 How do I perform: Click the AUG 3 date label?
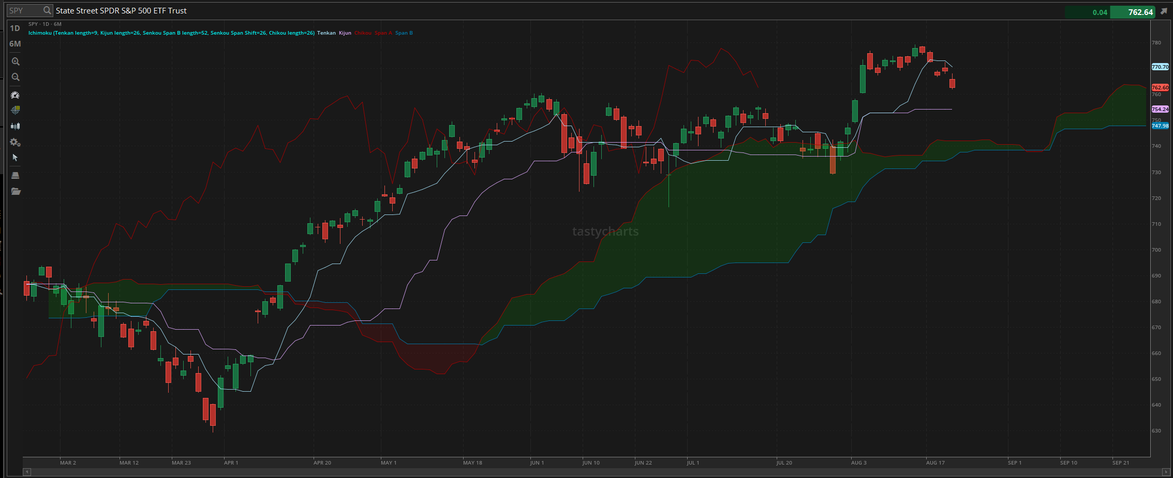[859, 462]
